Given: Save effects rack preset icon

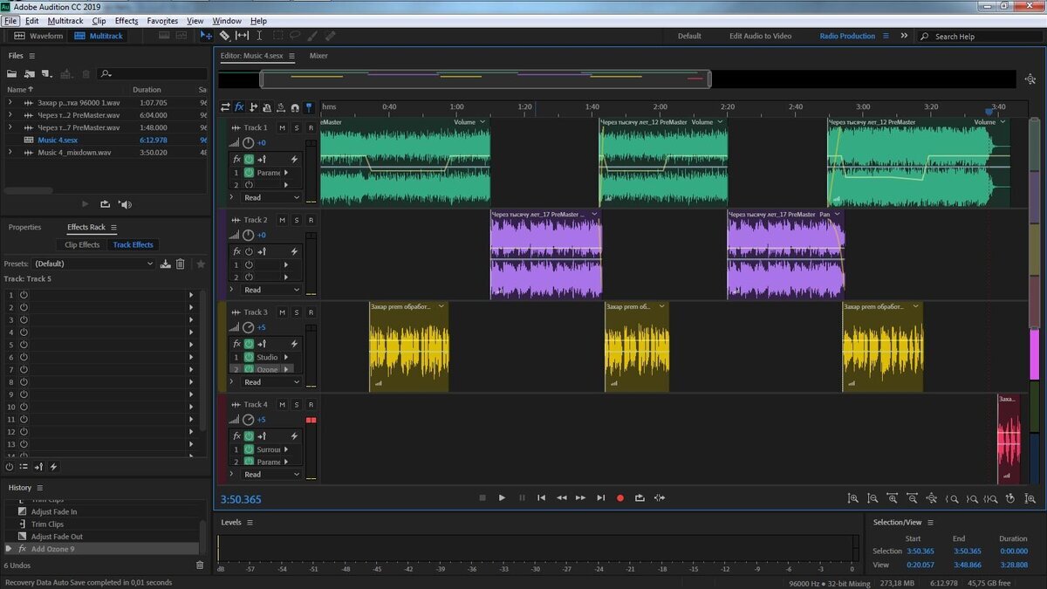Looking at the screenshot, I should pos(165,264).
